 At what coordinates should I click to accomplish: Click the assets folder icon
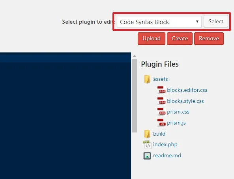point(147,79)
